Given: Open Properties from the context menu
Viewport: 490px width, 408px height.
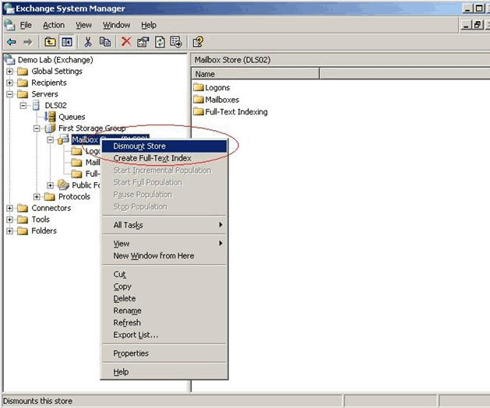Looking at the screenshot, I should click(164, 353).
